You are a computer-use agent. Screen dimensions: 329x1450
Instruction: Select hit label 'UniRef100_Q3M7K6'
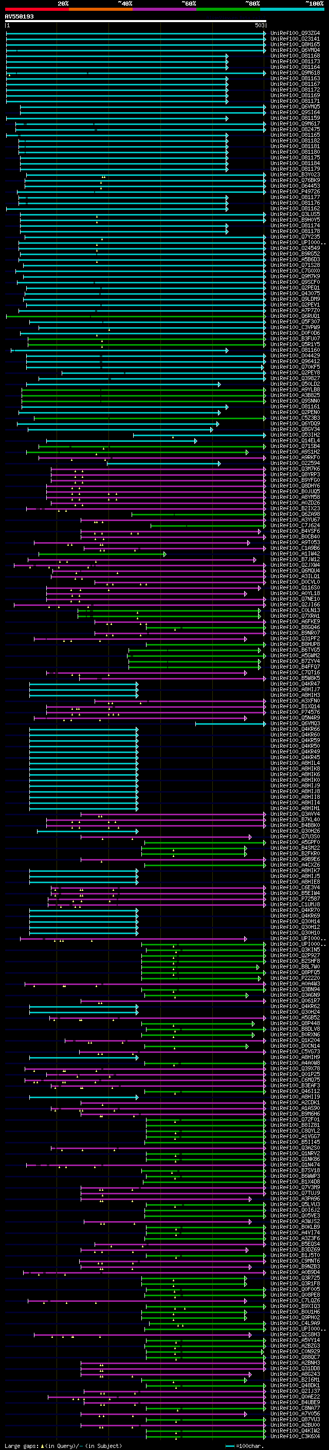[x=295, y=469]
